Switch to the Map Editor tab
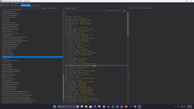This screenshot has height=109, width=194. click(6, 5)
